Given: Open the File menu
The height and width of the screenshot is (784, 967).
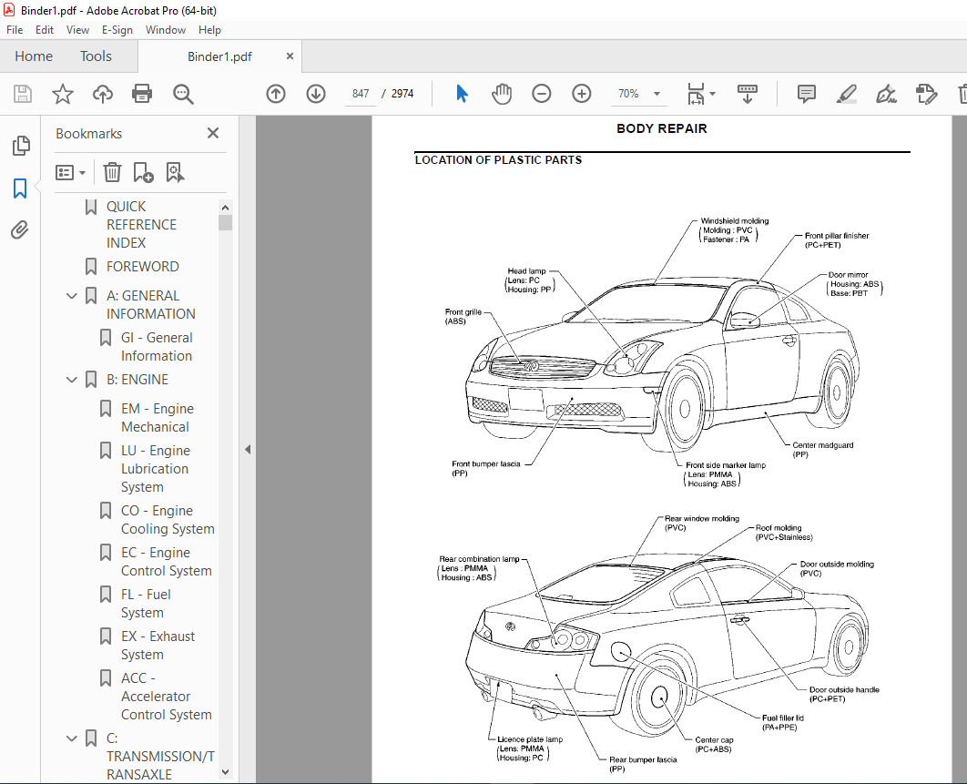Looking at the screenshot, I should pyautogui.click(x=15, y=30).
